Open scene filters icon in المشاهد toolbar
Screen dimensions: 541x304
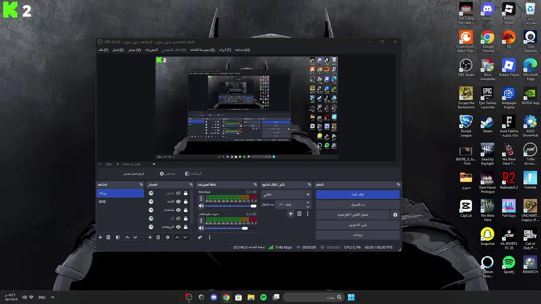(118, 237)
